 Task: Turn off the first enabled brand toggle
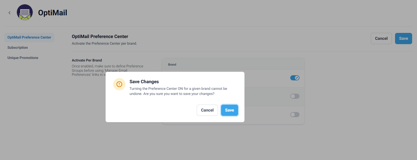(x=295, y=78)
